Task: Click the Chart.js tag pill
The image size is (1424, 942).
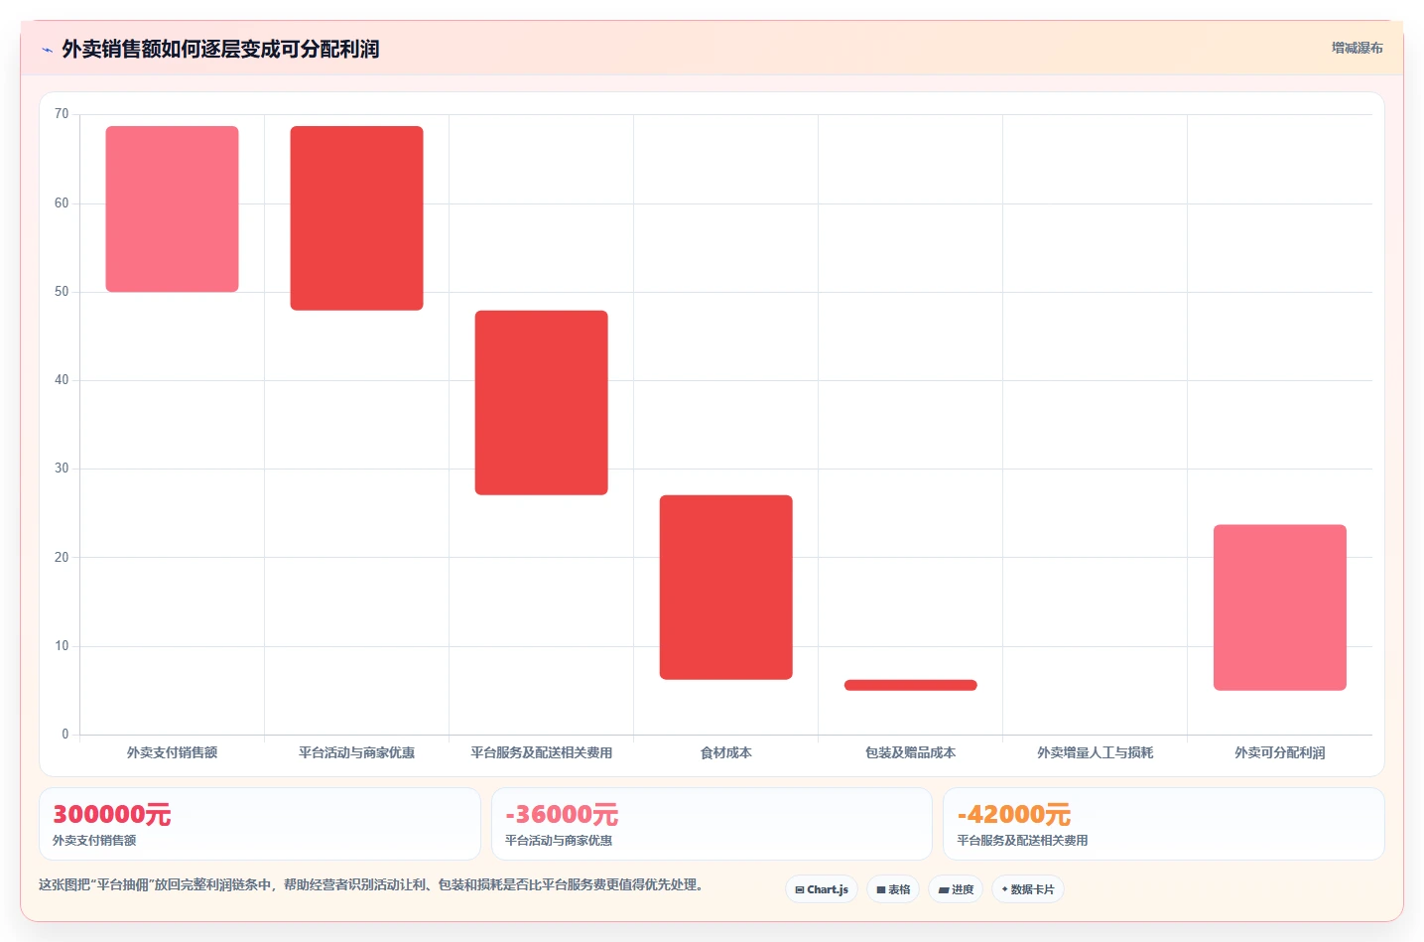Action: pyautogui.click(x=822, y=889)
